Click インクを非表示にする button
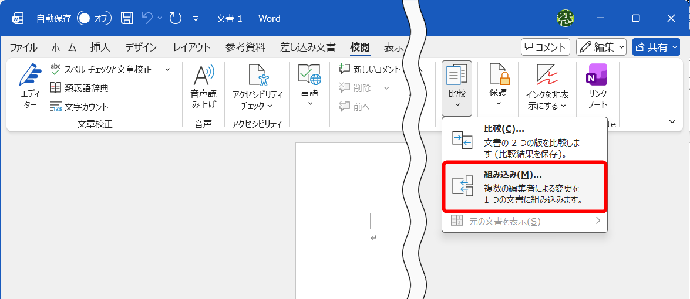 547,87
